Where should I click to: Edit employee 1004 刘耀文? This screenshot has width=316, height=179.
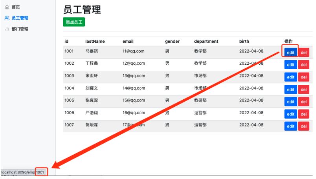pyautogui.click(x=290, y=89)
